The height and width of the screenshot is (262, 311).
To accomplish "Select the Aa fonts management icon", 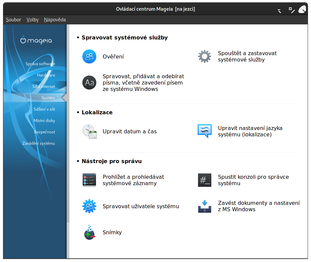I will [89, 83].
